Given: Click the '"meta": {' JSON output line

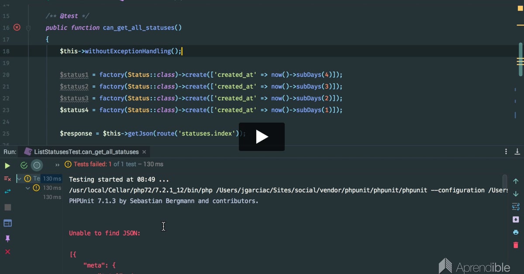Looking at the screenshot, I should 99,264.
